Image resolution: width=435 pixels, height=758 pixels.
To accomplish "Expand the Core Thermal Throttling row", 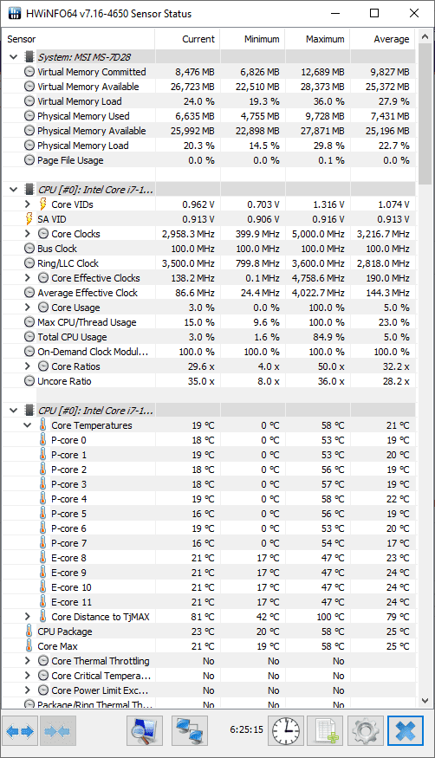I will (28, 661).
